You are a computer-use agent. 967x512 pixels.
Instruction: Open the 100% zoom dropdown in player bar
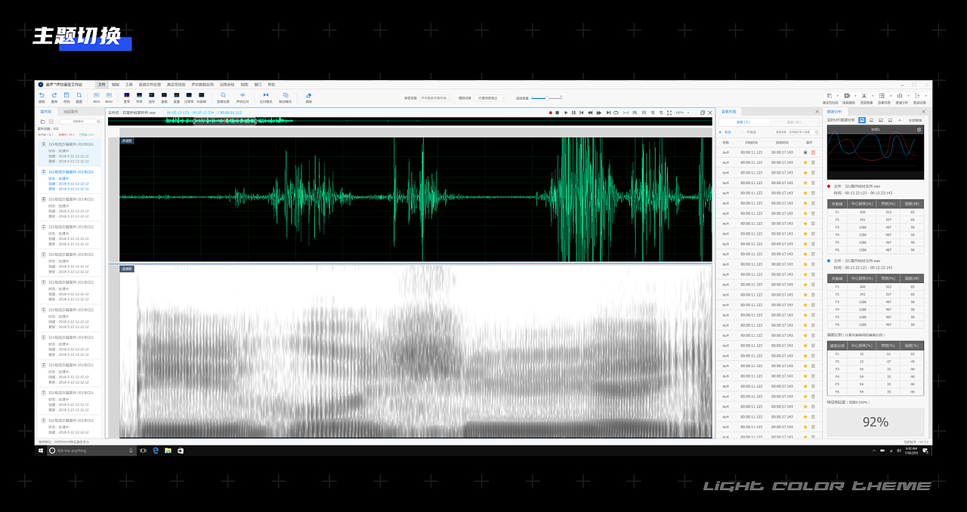[682, 113]
